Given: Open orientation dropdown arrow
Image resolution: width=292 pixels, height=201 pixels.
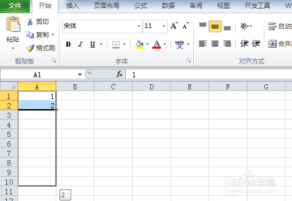Looking at the screenshot, I should pyautogui.click(x=251, y=26).
